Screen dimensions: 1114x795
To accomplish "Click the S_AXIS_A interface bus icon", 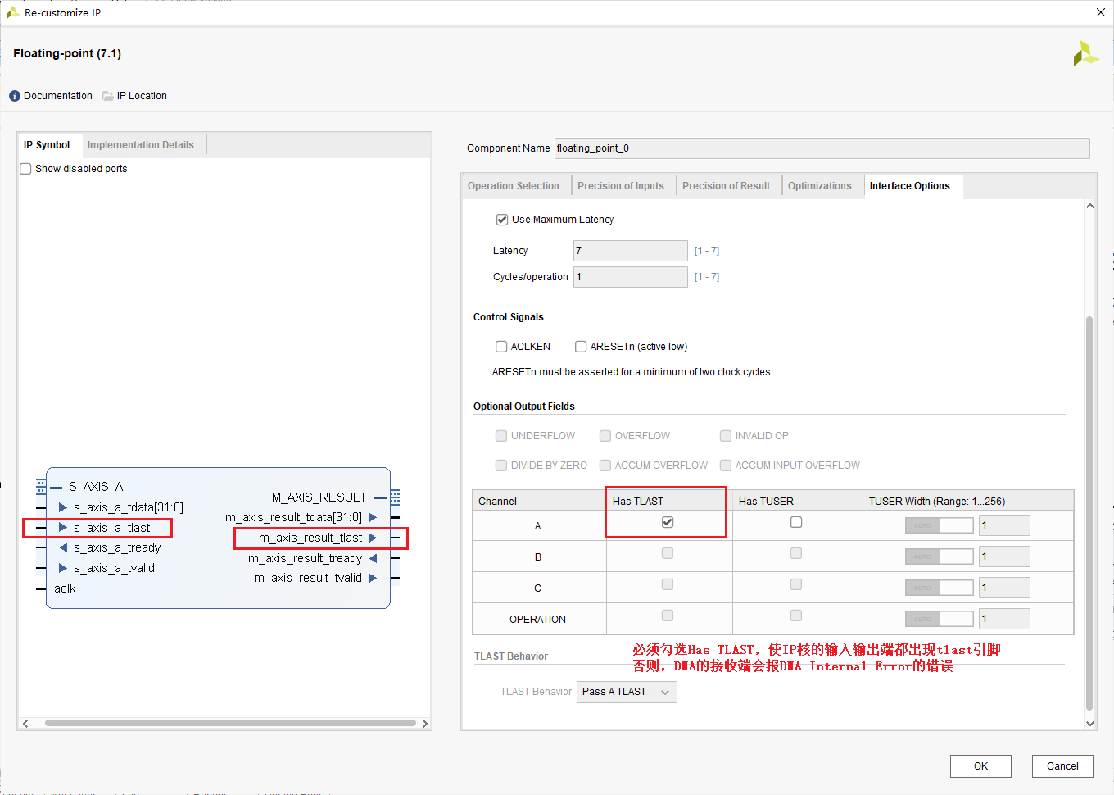I will point(39,486).
